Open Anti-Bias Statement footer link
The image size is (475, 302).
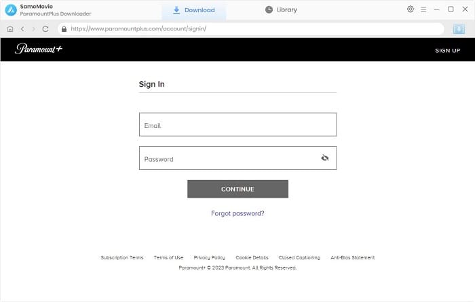click(353, 257)
